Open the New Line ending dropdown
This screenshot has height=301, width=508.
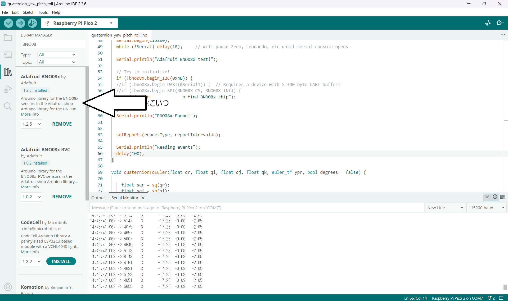pos(445,208)
